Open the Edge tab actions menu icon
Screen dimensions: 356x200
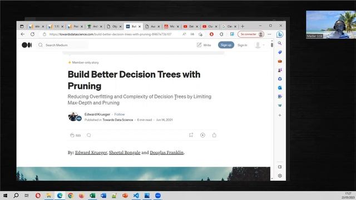[22, 27]
